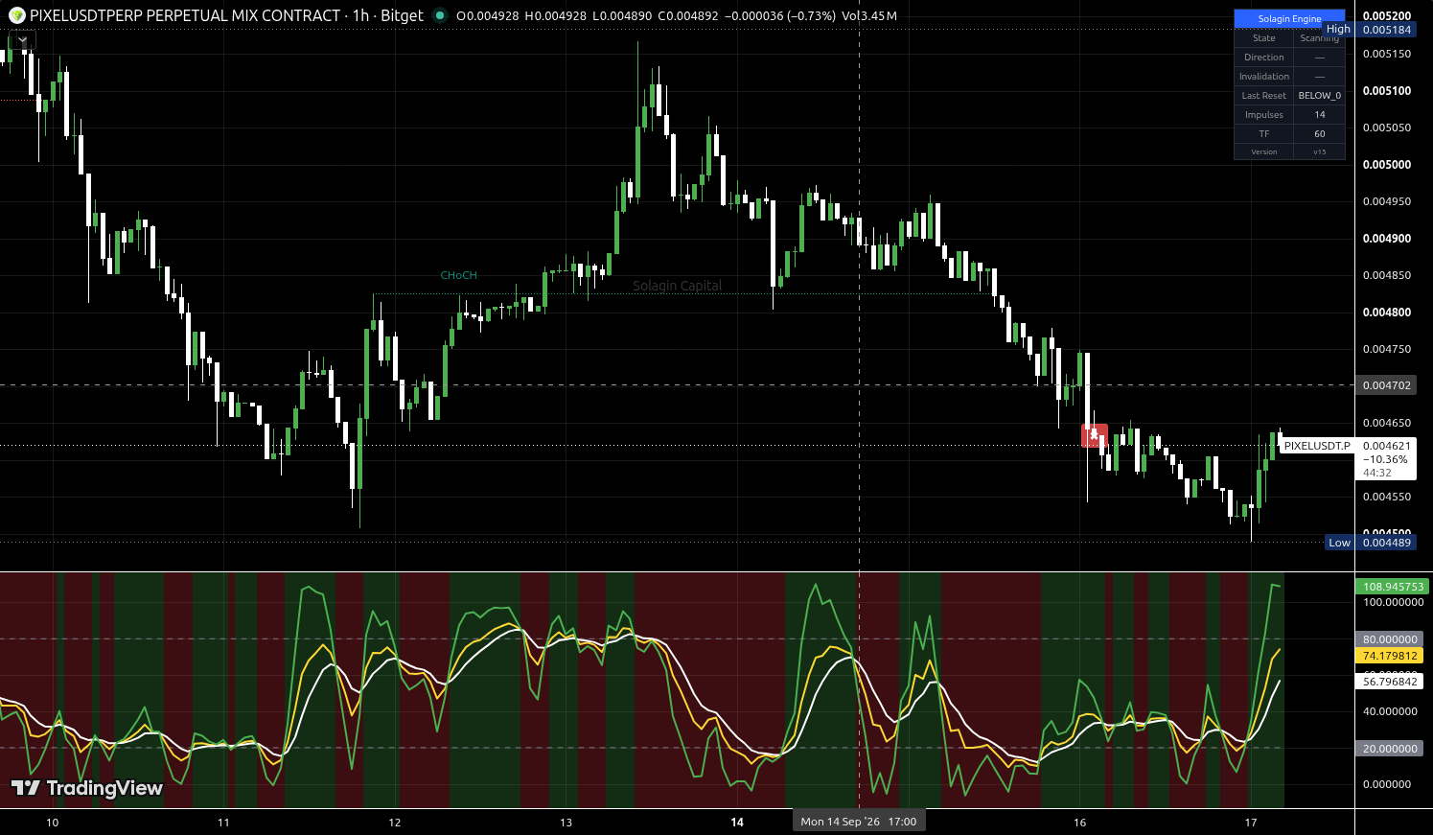Click the Low 0.004489 price label
This screenshot has width=1433, height=835.
(x=1370, y=543)
